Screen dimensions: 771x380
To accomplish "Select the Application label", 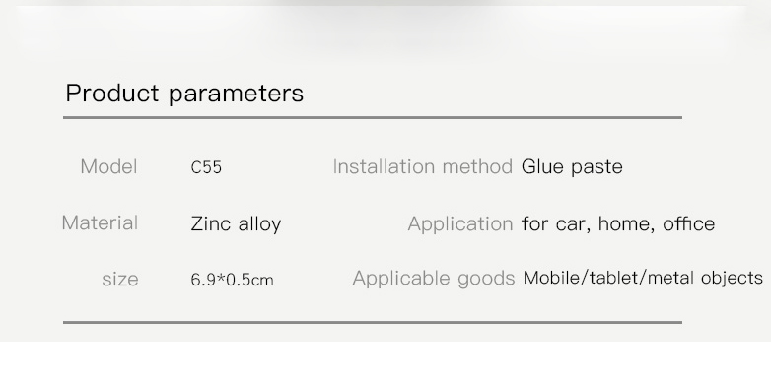I will coord(460,224).
